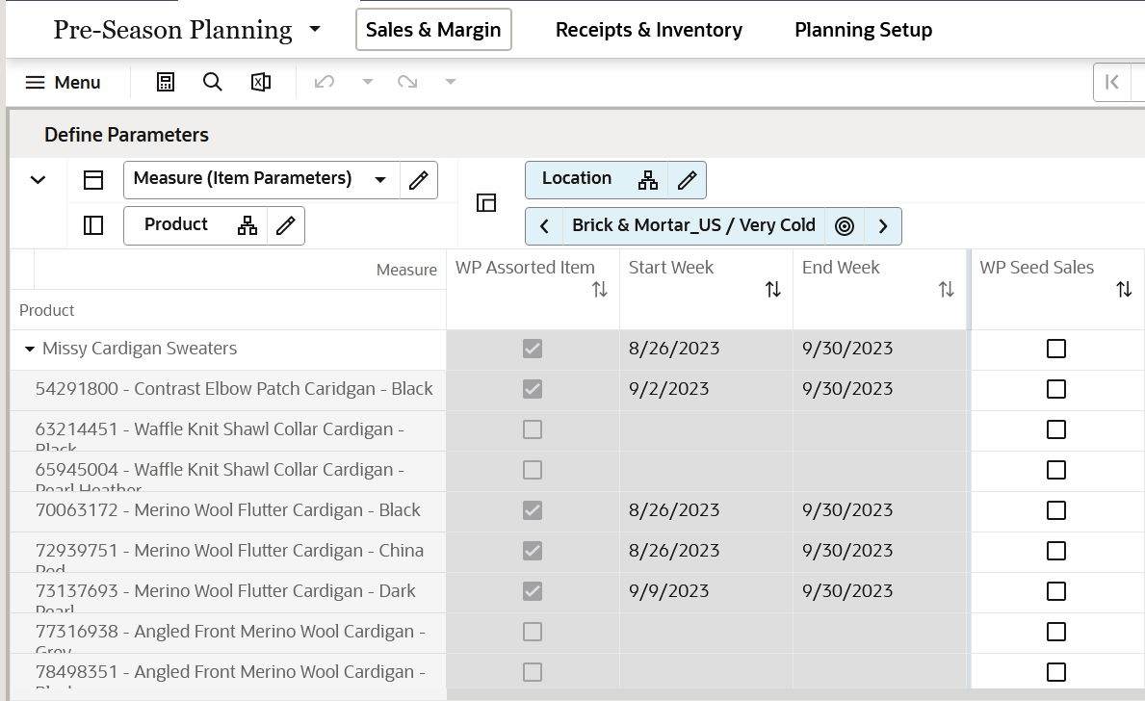The width and height of the screenshot is (1145, 701).
Task: Toggle WP Seed Sales for item 54291800
Action: 1055,389
